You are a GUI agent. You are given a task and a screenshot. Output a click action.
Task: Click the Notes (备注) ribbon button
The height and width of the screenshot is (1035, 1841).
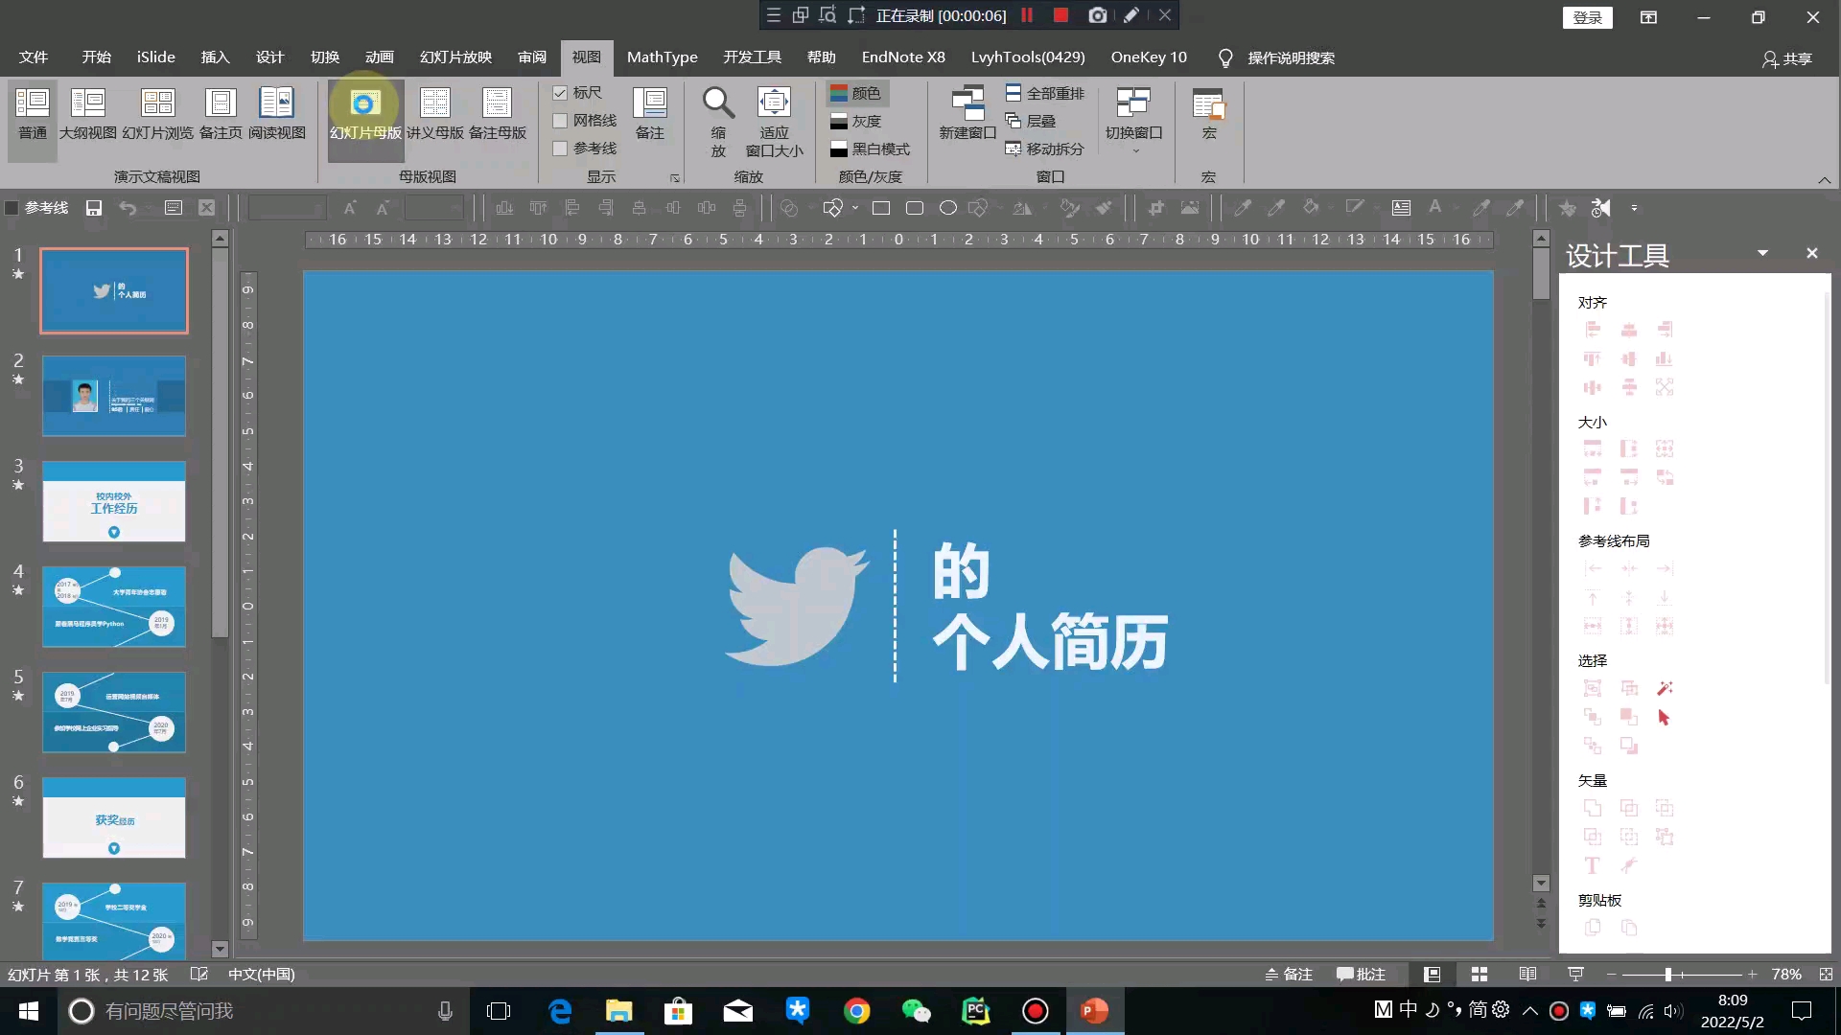pyautogui.click(x=650, y=114)
